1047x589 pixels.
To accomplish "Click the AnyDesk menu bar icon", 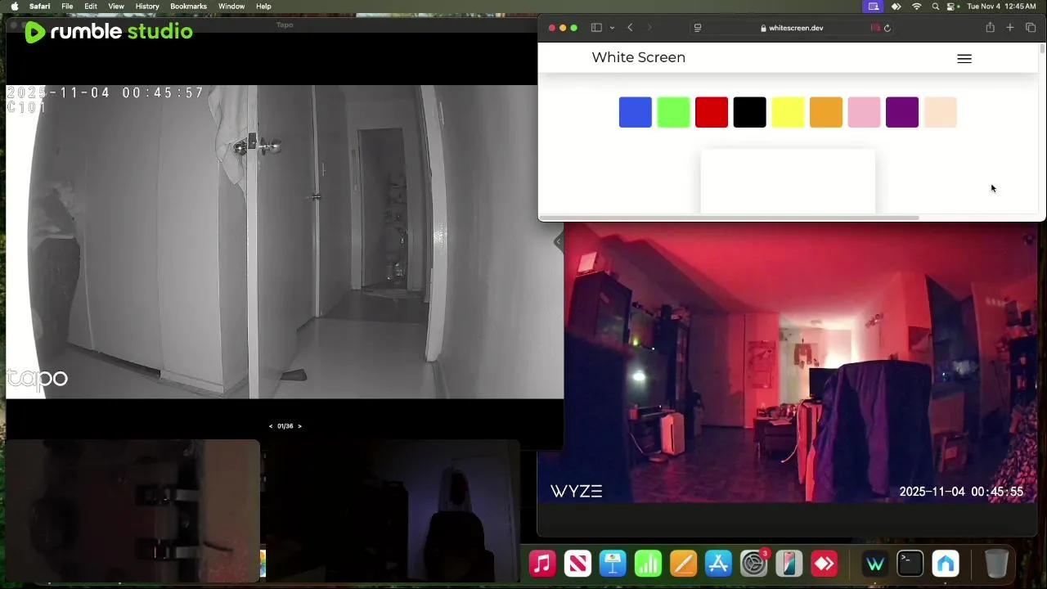I will coord(896,7).
